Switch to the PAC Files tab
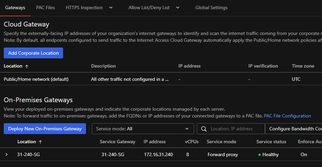Screen dimensions: 322x167 coord(45,7)
